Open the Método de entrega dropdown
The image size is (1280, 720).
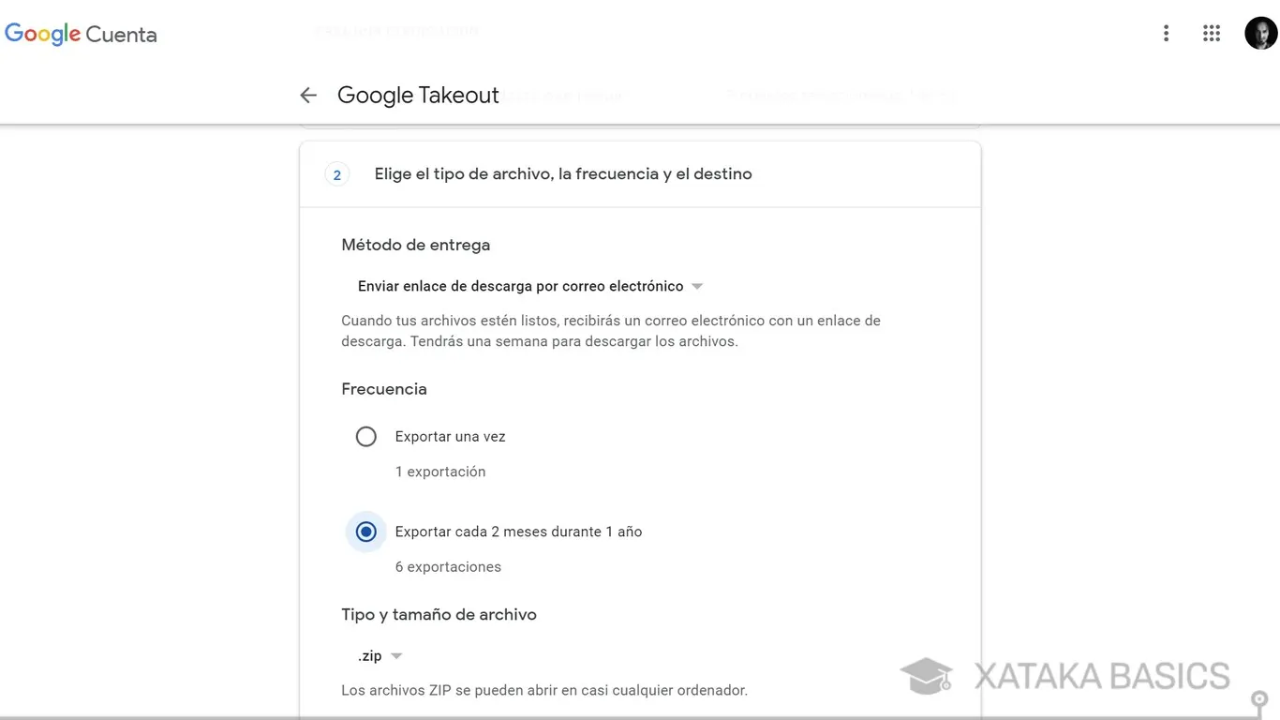(530, 286)
